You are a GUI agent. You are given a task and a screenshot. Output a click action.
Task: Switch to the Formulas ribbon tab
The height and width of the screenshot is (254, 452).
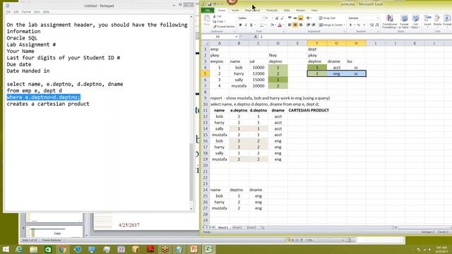tap(272, 11)
